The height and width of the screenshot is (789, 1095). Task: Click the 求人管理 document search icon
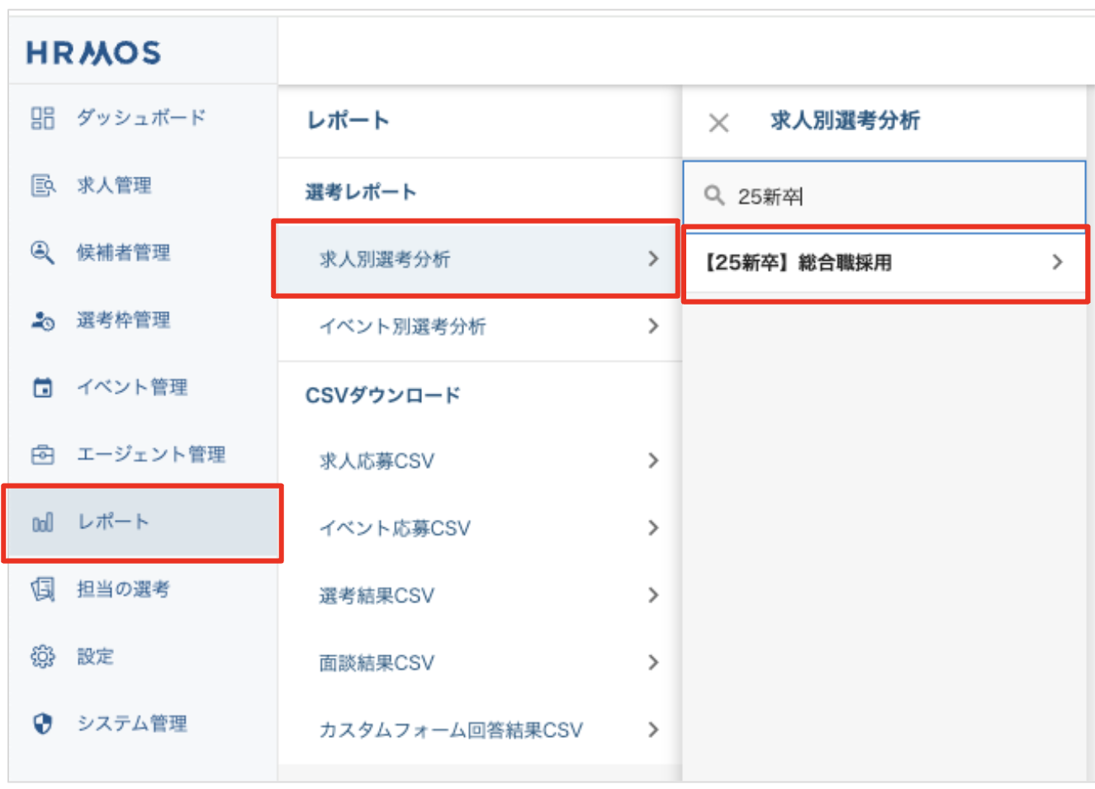pos(42,186)
